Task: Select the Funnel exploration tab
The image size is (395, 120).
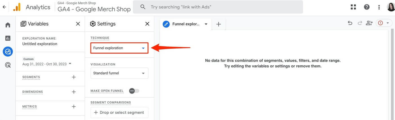Action: [186, 24]
